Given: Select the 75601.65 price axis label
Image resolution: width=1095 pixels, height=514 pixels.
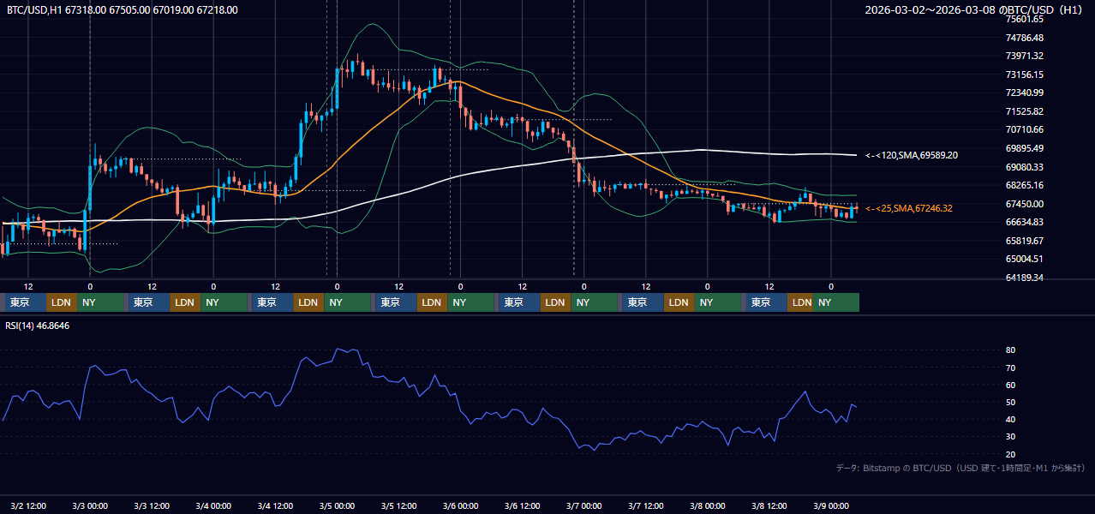Looking at the screenshot, I should point(1025,19).
